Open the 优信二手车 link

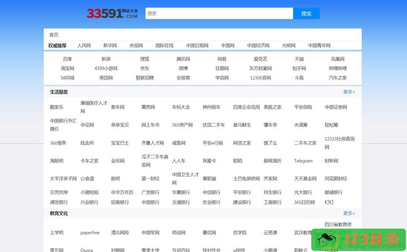[x=214, y=125]
